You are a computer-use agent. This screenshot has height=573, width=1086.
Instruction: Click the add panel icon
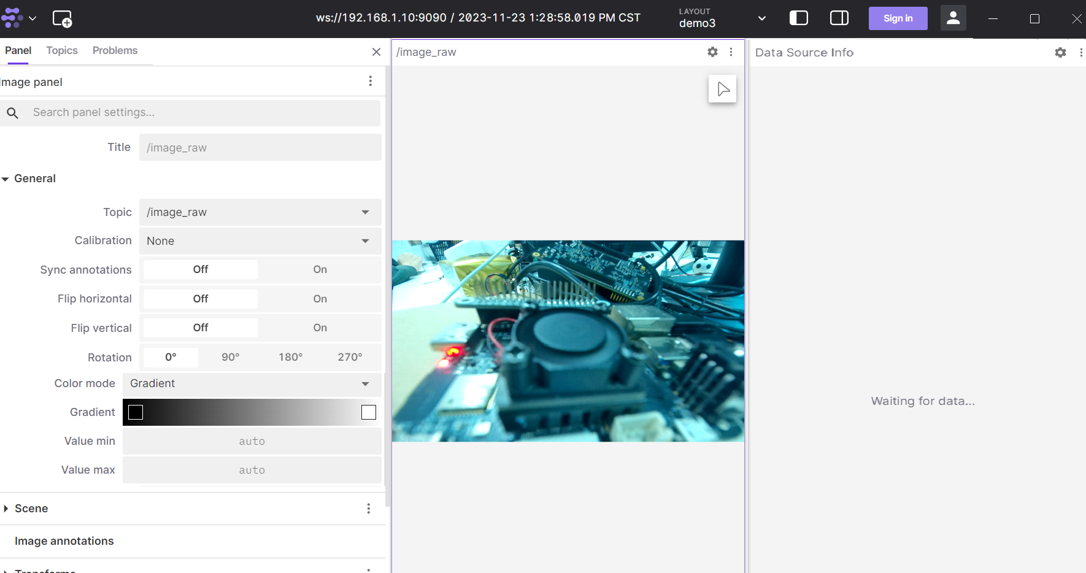click(x=63, y=18)
